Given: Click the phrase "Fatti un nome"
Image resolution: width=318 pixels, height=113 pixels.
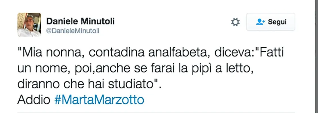Looking at the screenshot, I should point(150,61).
